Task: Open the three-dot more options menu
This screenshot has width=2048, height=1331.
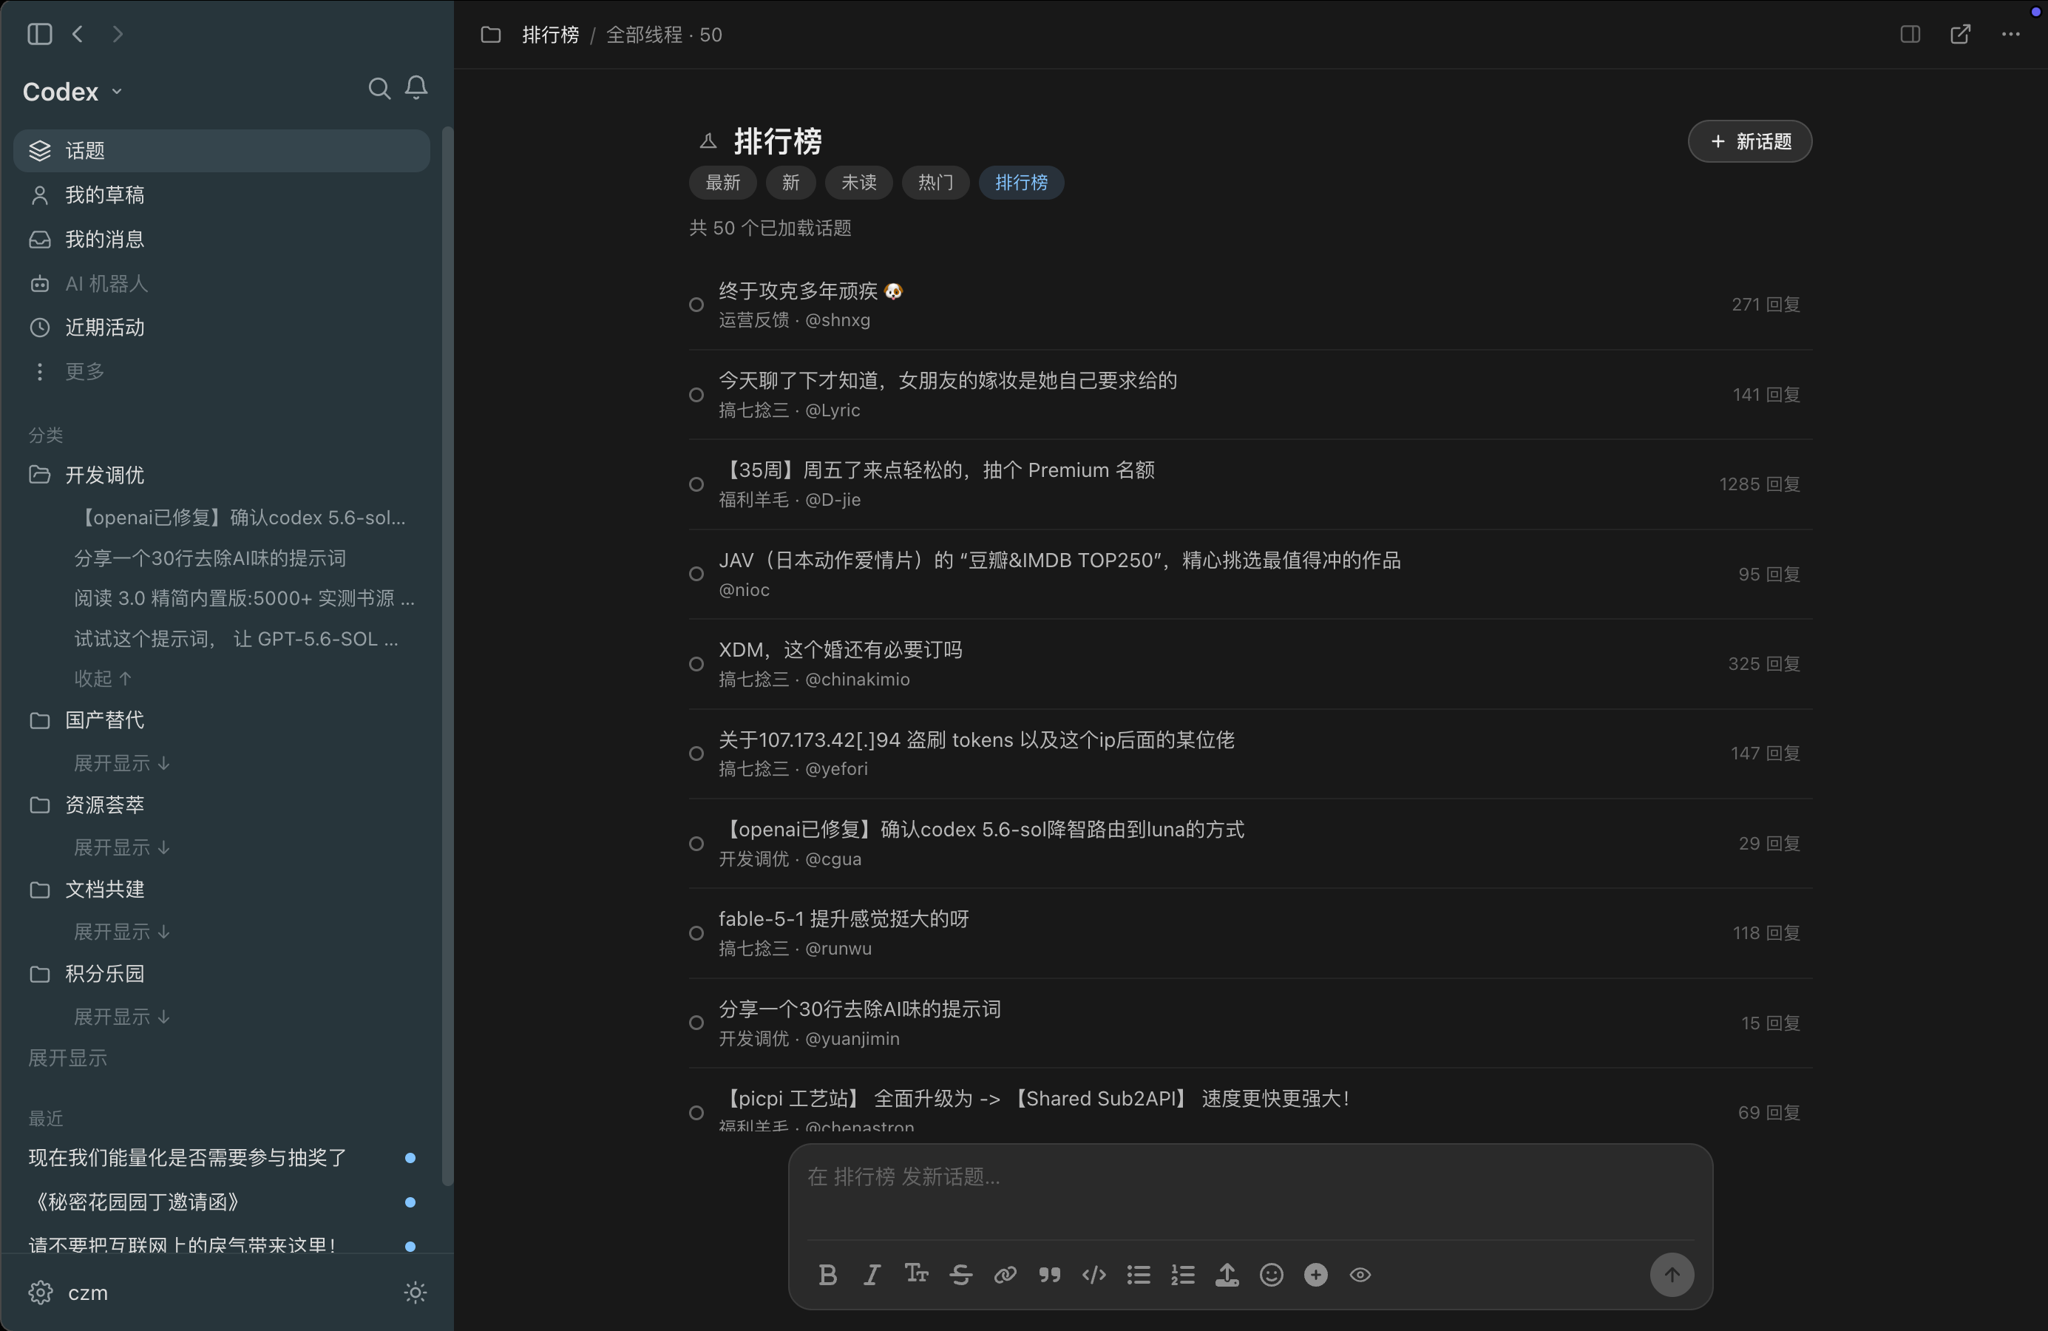Action: point(2010,33)
